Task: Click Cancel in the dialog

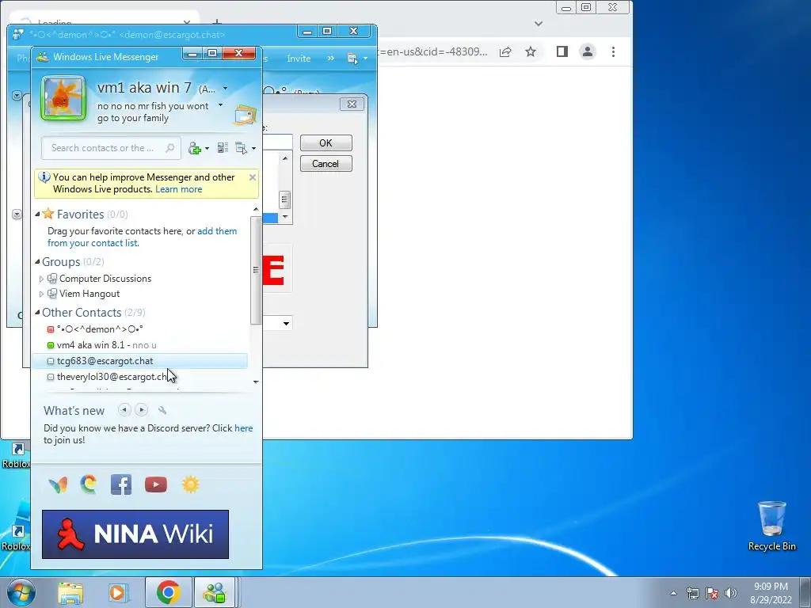Action: click(326, 164)
